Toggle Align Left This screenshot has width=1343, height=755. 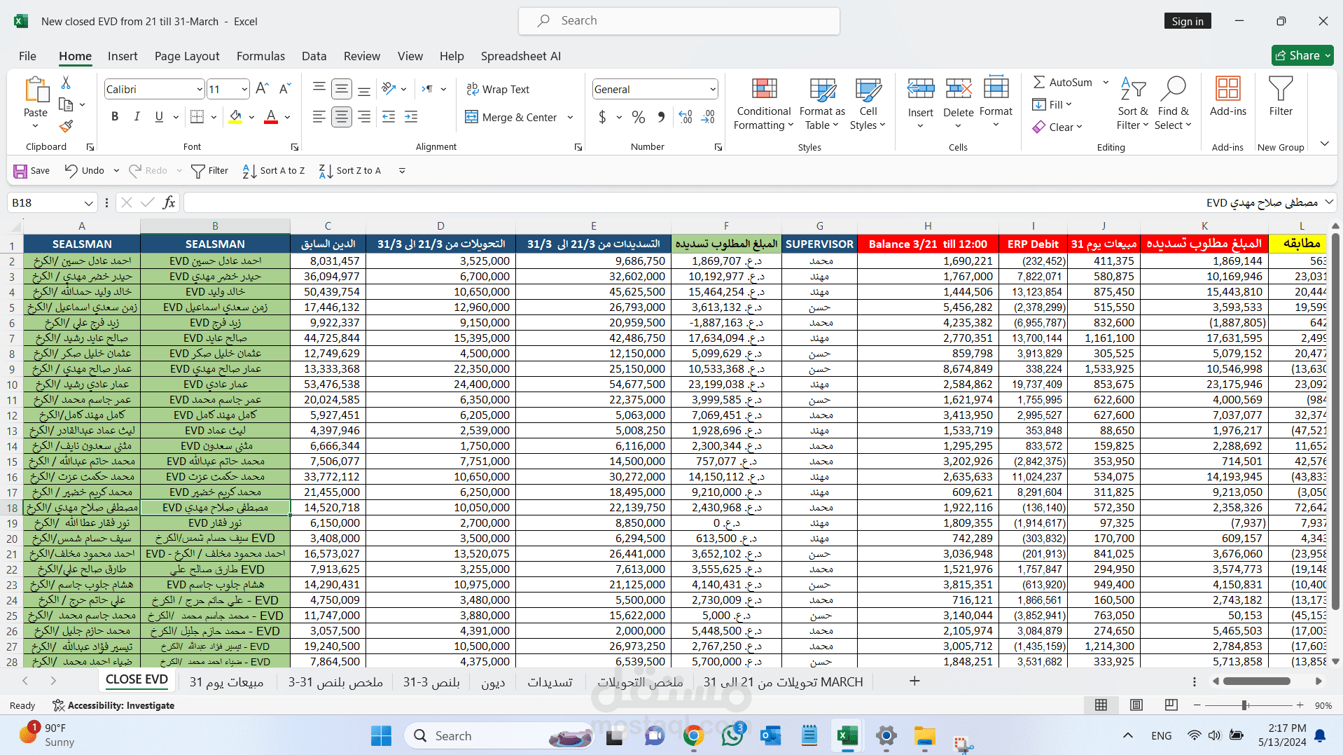319,117
